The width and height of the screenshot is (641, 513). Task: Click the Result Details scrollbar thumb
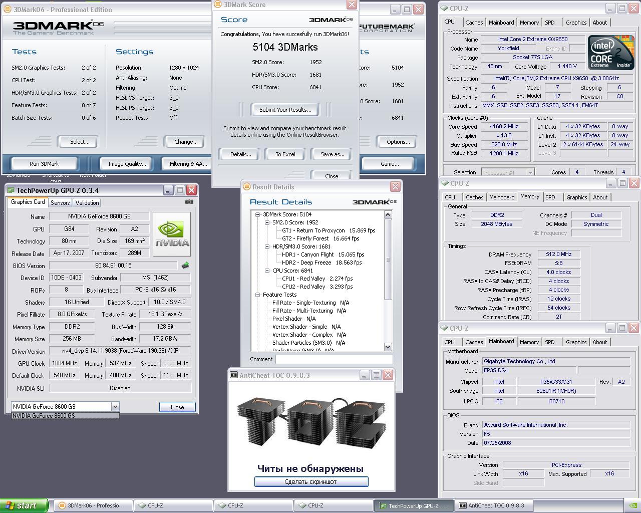pyautogui.click(x=388, y=260)
